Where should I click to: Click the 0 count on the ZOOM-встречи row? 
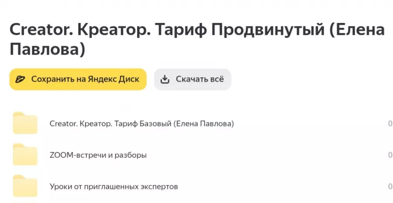tap(390, 155)
